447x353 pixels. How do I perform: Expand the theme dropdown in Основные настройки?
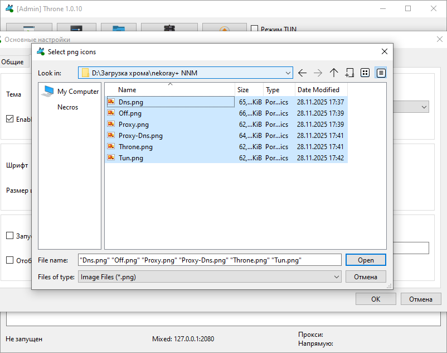(424, 107)
